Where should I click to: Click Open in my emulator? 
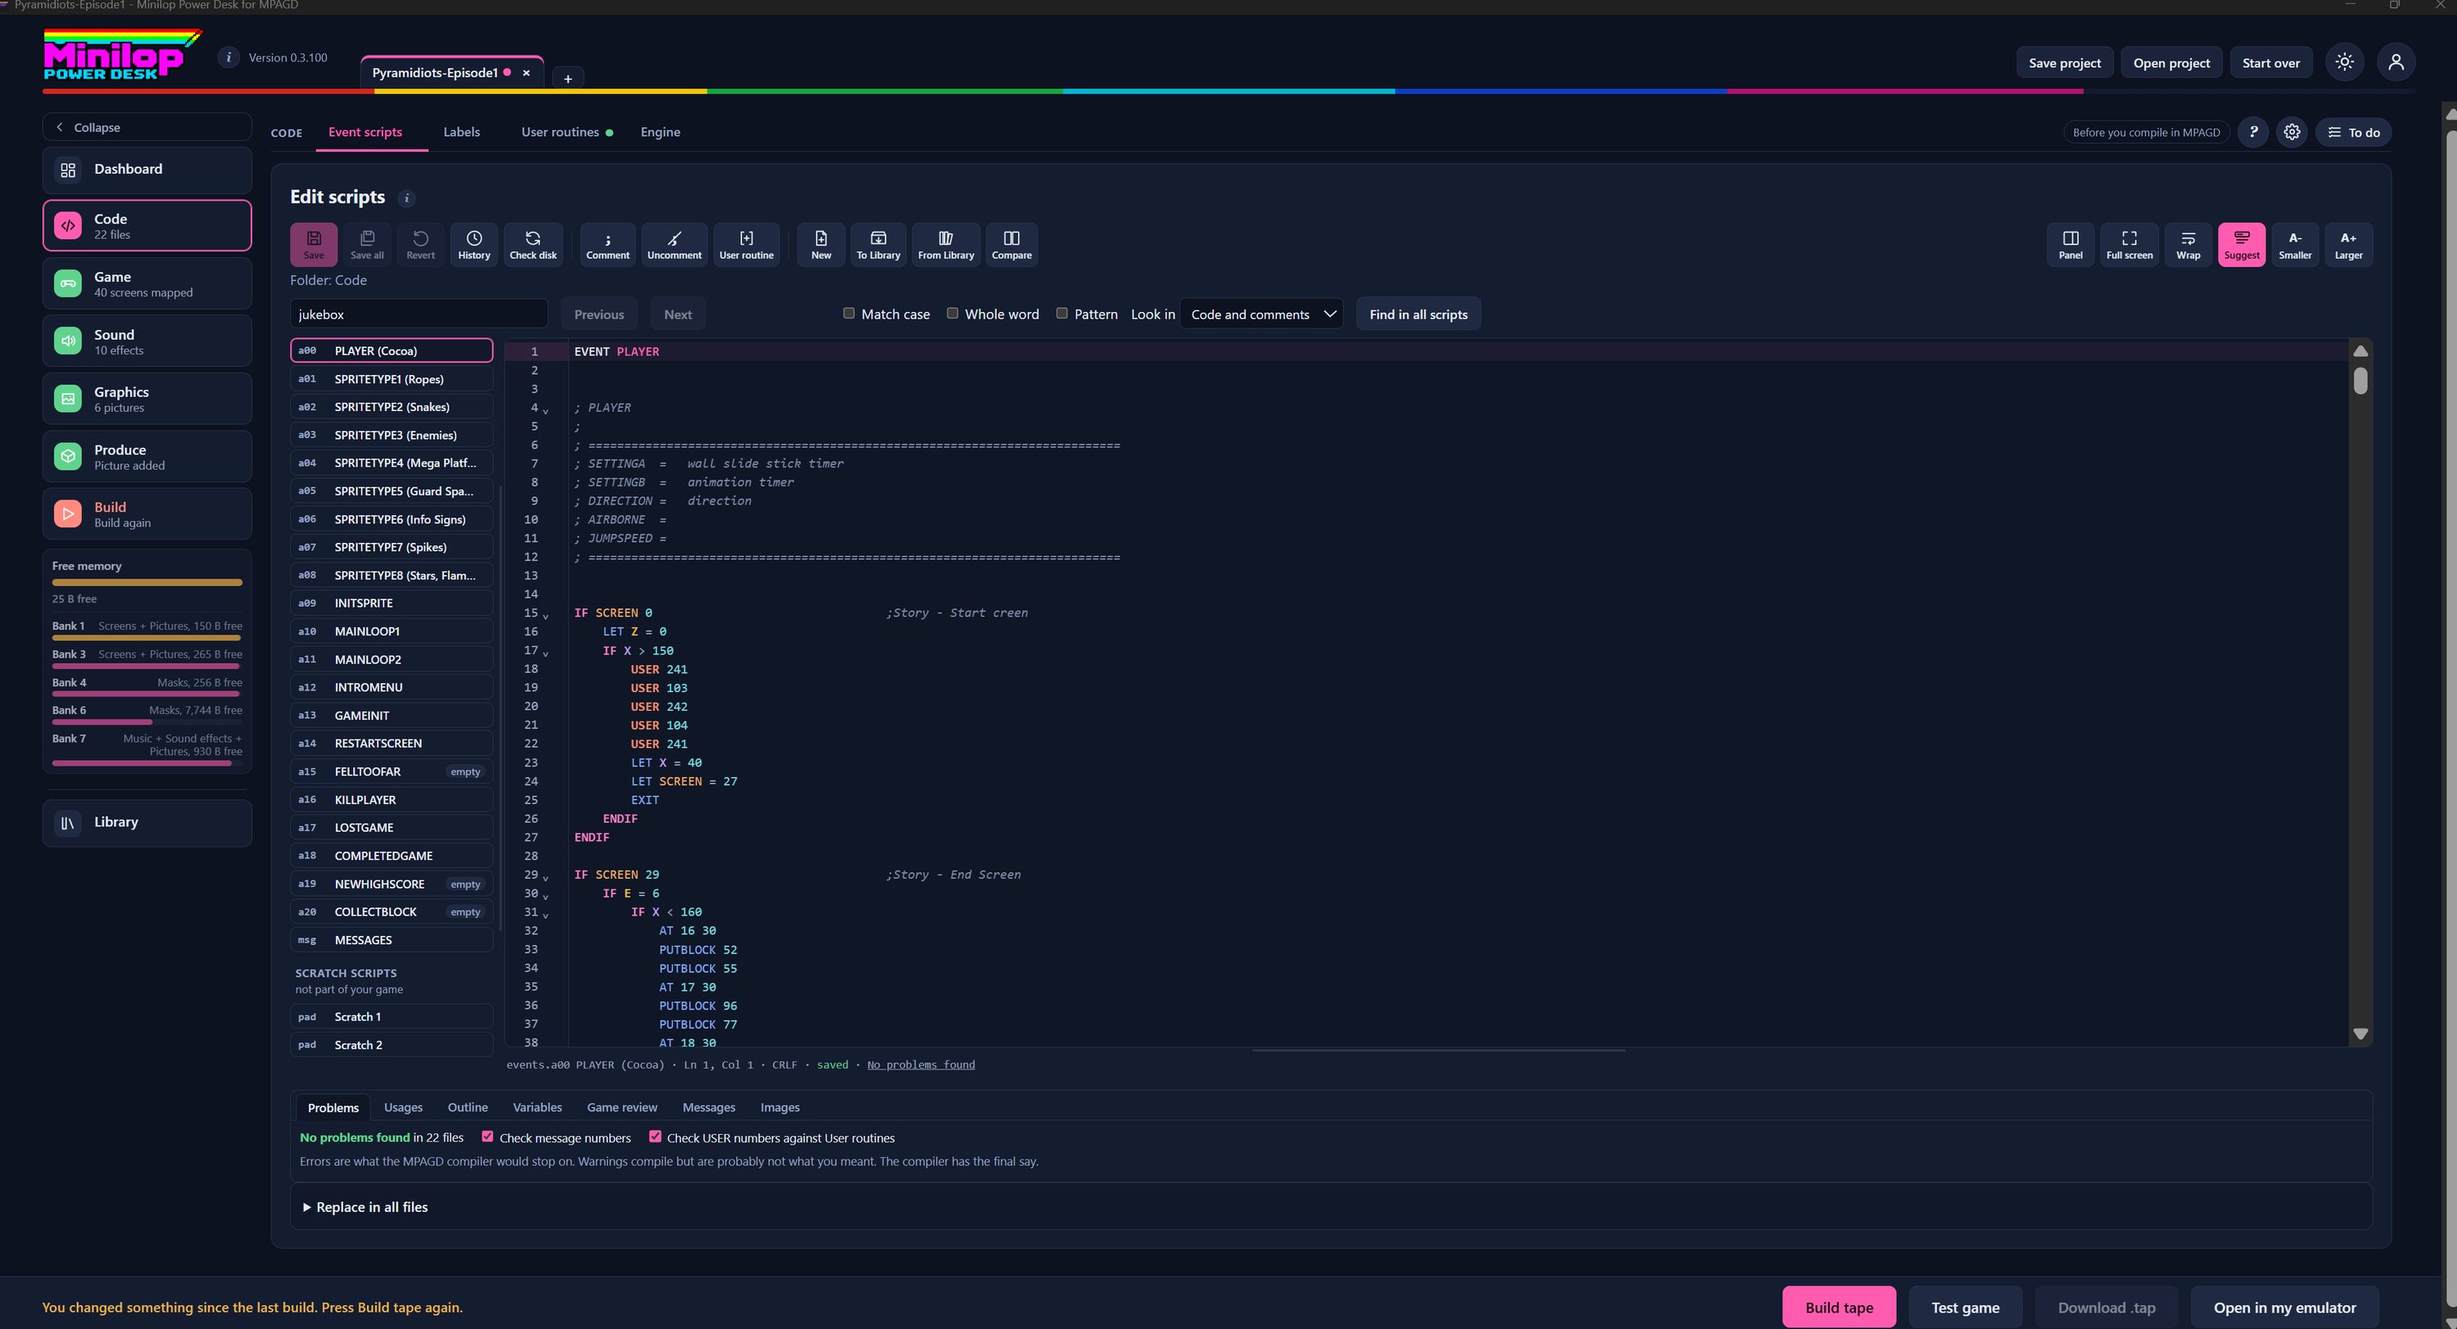click(2284, 1307)
